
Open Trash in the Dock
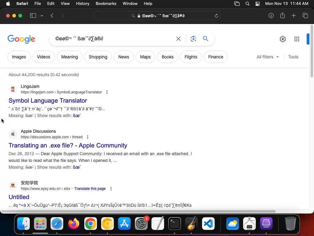(290, 223)
